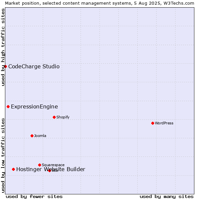The height and width of the screenshot is (199, 199).
Task: Click the 'used by many sites' axis label
Action: pyautogui.click(x=166, y=197)
